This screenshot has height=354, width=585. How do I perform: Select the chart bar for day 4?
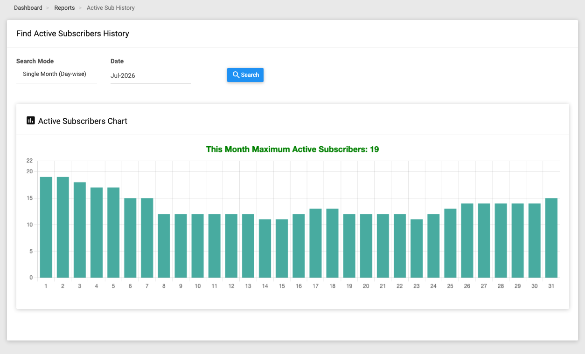(97, 232)
